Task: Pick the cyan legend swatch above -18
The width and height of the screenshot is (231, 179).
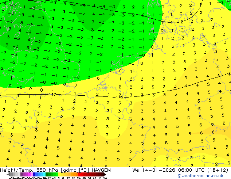Action: click(44, 174)
